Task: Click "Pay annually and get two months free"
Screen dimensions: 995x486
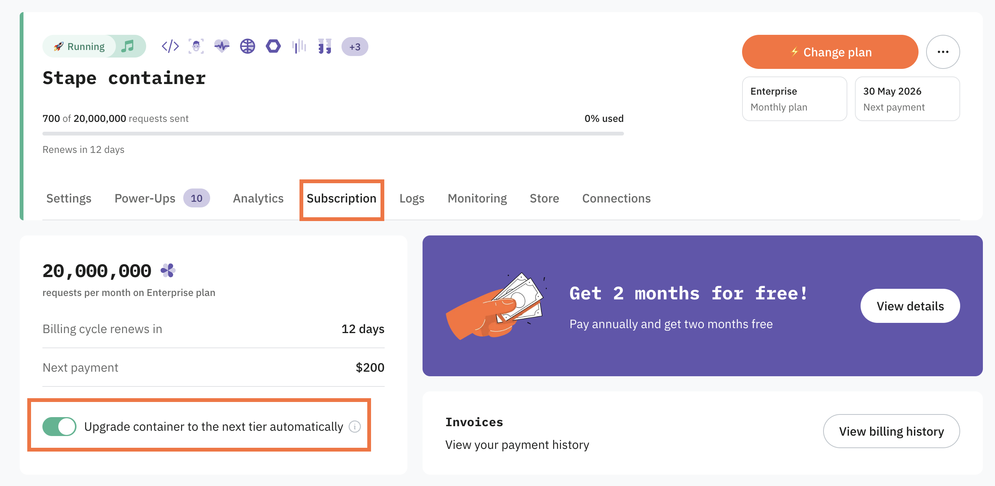Action: (671, 324)
